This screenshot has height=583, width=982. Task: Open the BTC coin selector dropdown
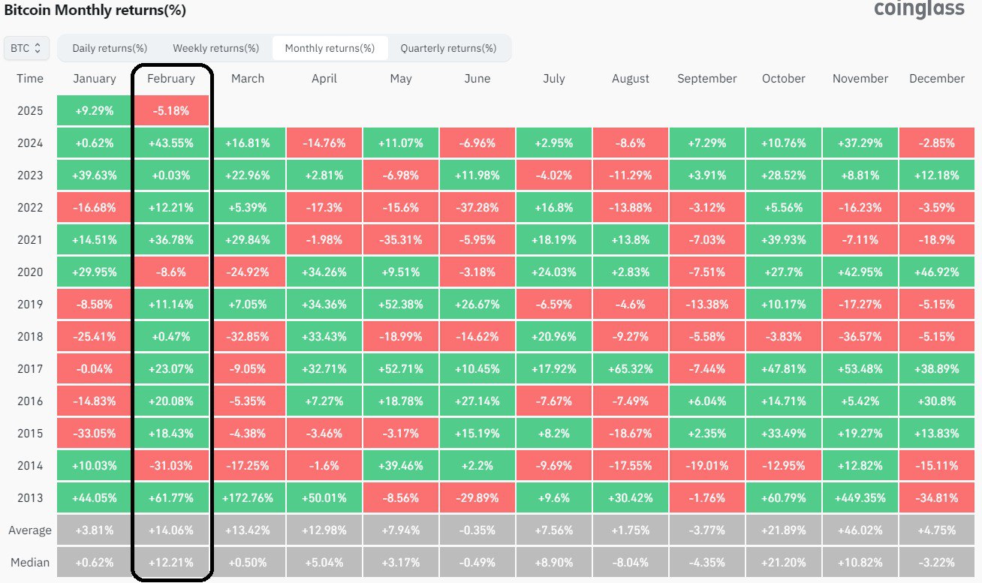pos(26,48)
